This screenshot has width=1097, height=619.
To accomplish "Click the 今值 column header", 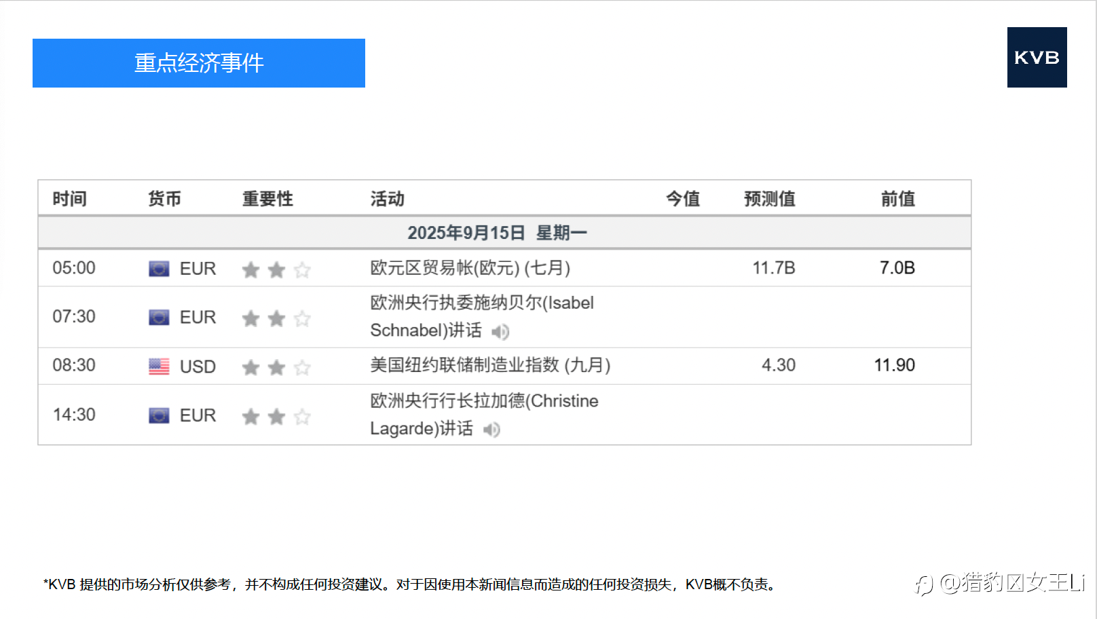I will coord(683,199).
